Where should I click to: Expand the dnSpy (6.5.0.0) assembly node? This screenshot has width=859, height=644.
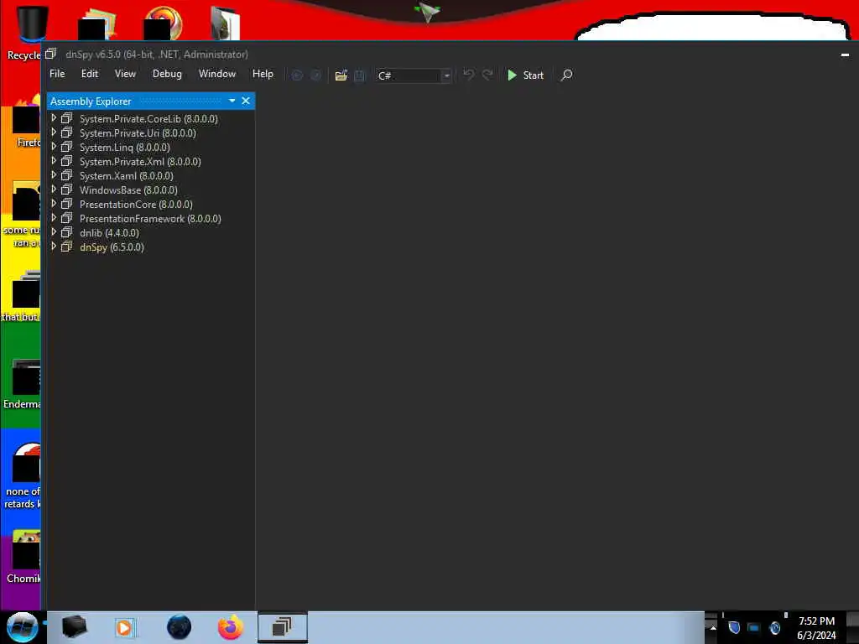click(54, 246)
